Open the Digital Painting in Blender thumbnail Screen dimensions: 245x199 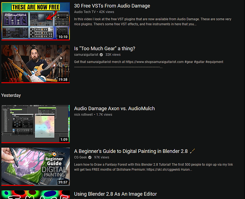[36, 167]
